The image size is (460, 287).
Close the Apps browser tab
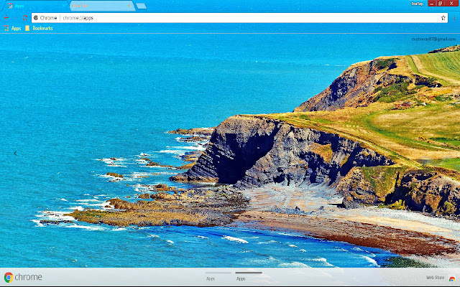click(64, 6)
